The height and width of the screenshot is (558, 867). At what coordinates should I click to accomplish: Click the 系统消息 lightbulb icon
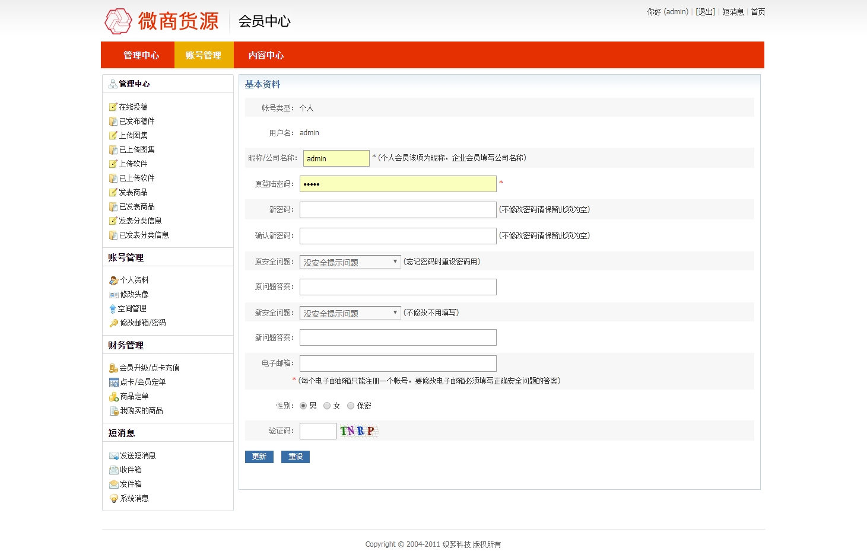113,498
